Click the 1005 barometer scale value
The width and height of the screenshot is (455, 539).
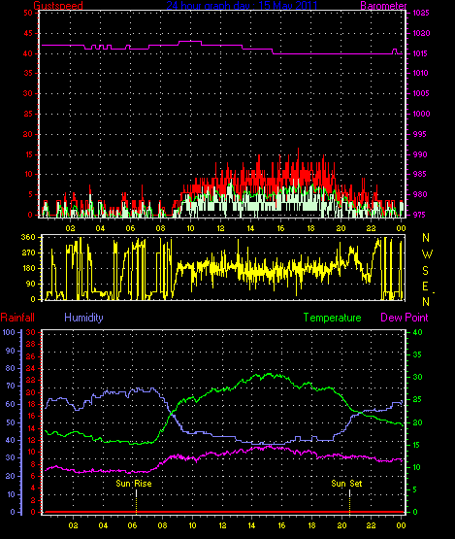(421, 93)
